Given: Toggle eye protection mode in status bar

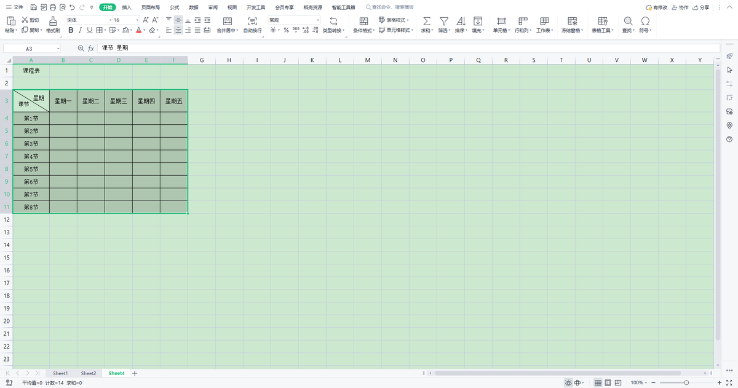Looking at the screenshot, I should click(568, 383).
